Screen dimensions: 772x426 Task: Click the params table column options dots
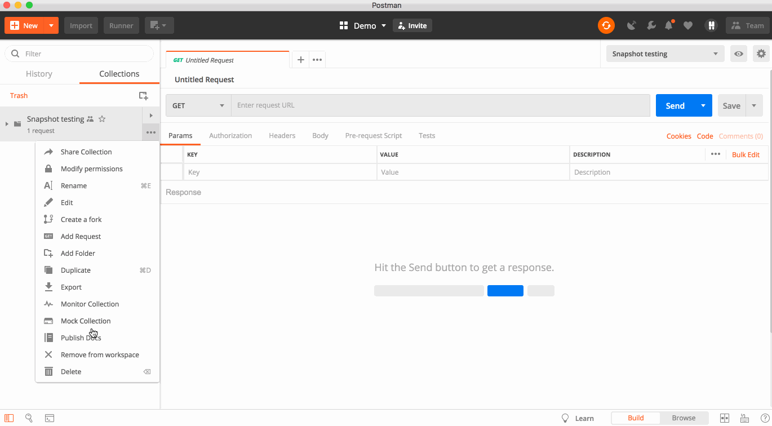coord(716,154)
